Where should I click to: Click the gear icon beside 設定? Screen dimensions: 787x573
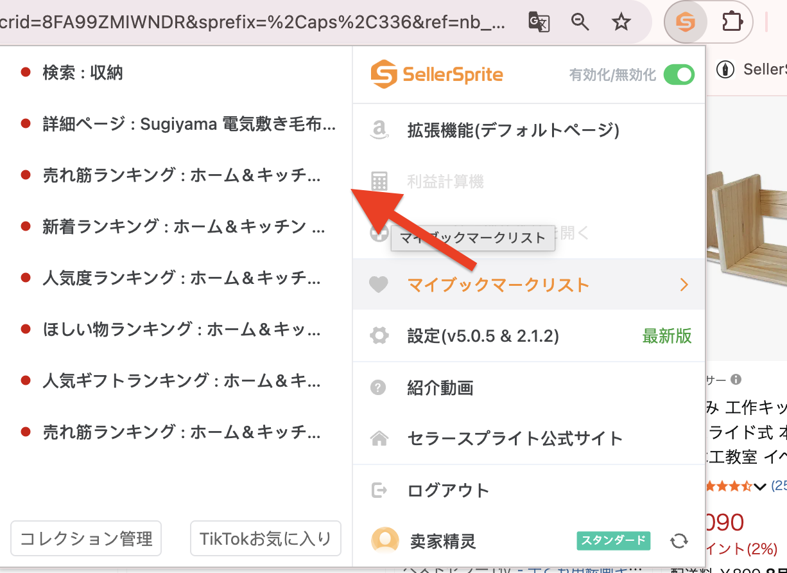379,336
